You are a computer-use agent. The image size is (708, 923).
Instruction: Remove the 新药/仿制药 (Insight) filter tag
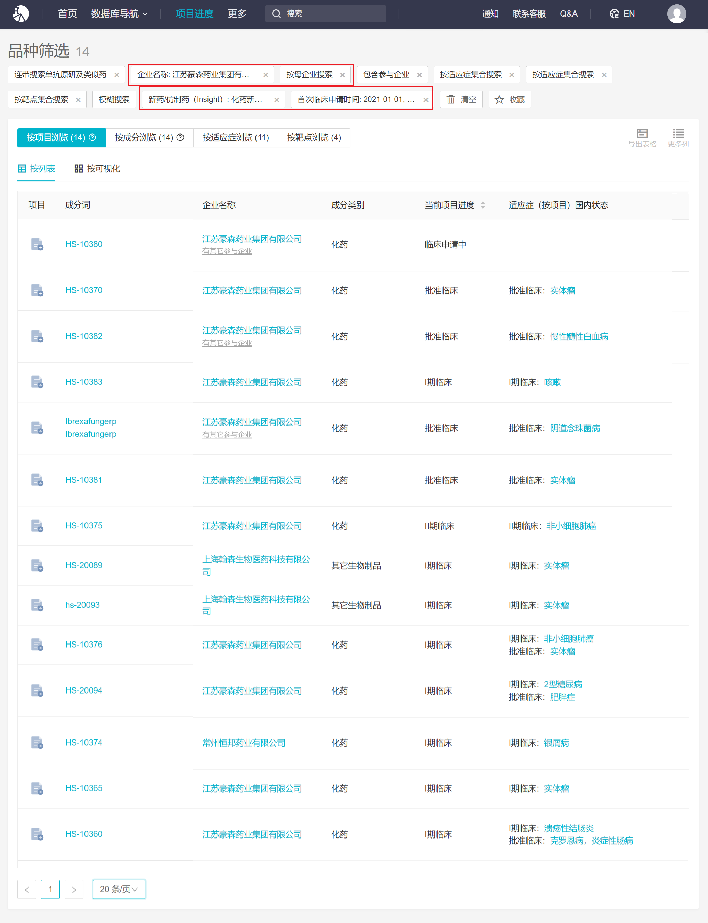coord(276,100)
